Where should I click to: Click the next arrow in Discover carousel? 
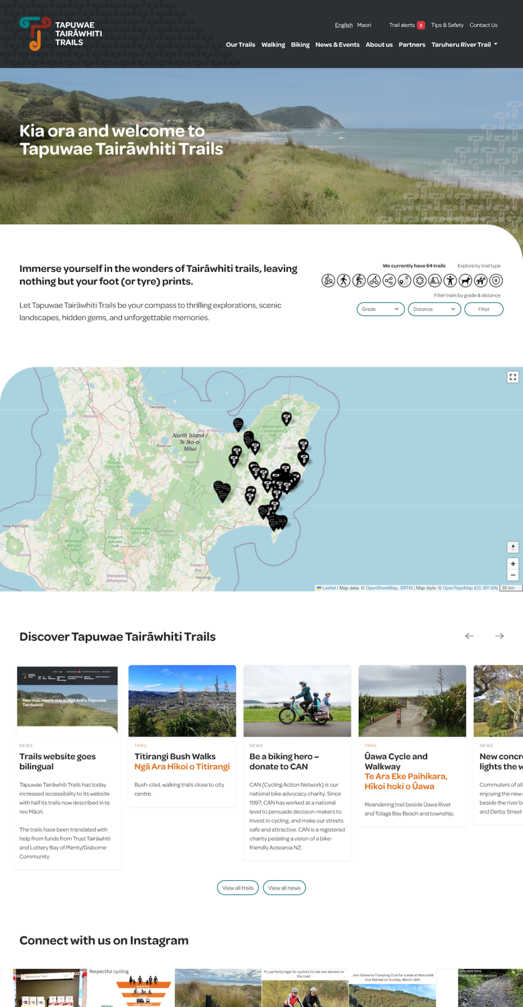click(x=499, y=636)
